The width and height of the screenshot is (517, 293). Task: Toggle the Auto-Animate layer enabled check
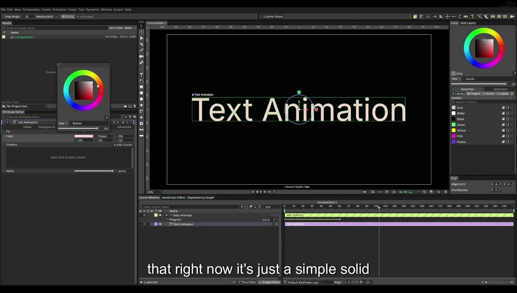[x=144, y=215]
